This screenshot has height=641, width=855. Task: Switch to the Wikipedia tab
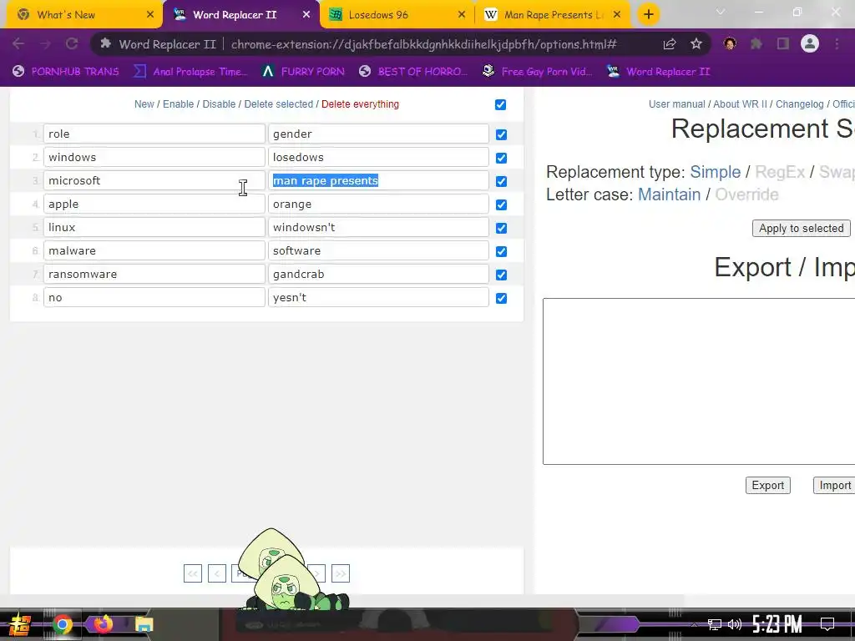pos(553,15)
